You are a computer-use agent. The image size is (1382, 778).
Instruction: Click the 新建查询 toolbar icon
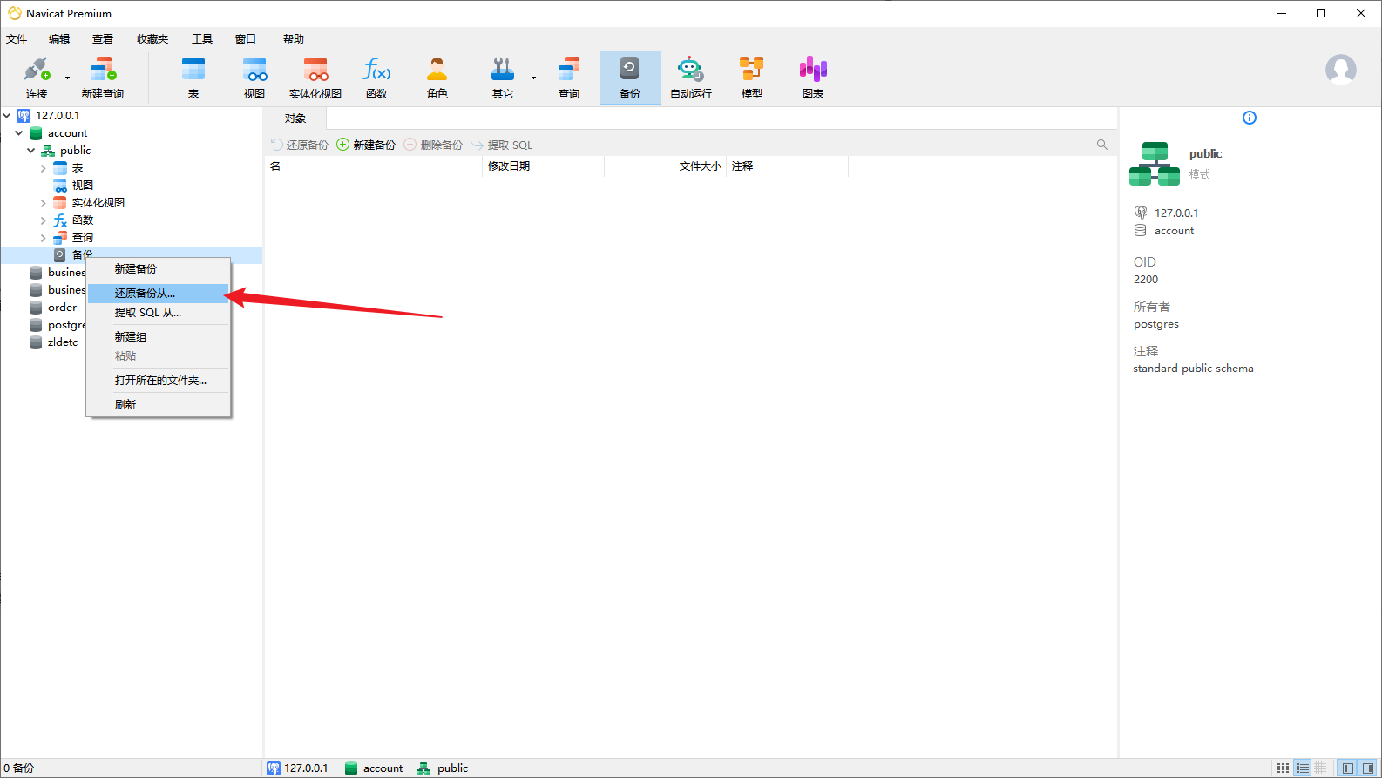tap(103, 78)
